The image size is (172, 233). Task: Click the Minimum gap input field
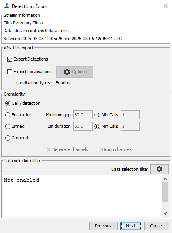(83, 115)
